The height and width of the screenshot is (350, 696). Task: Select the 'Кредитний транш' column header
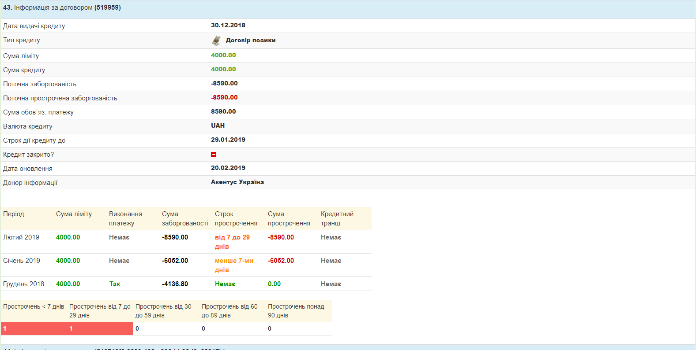coord(337,219)
